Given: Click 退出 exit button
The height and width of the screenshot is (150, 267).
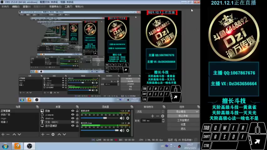Looking at the screenshot, I should coord(183,129).
